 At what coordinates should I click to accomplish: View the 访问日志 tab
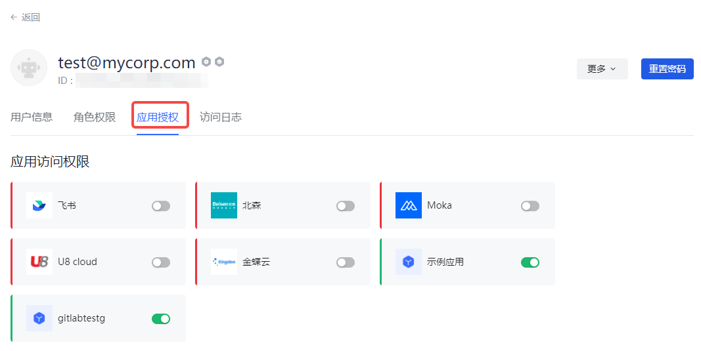(x=221, y=117)
